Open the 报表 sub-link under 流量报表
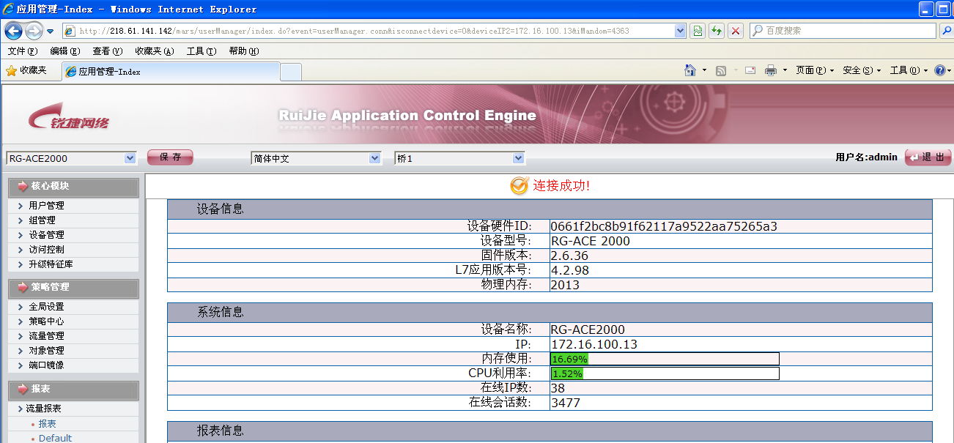 click(x=47, y=424)
